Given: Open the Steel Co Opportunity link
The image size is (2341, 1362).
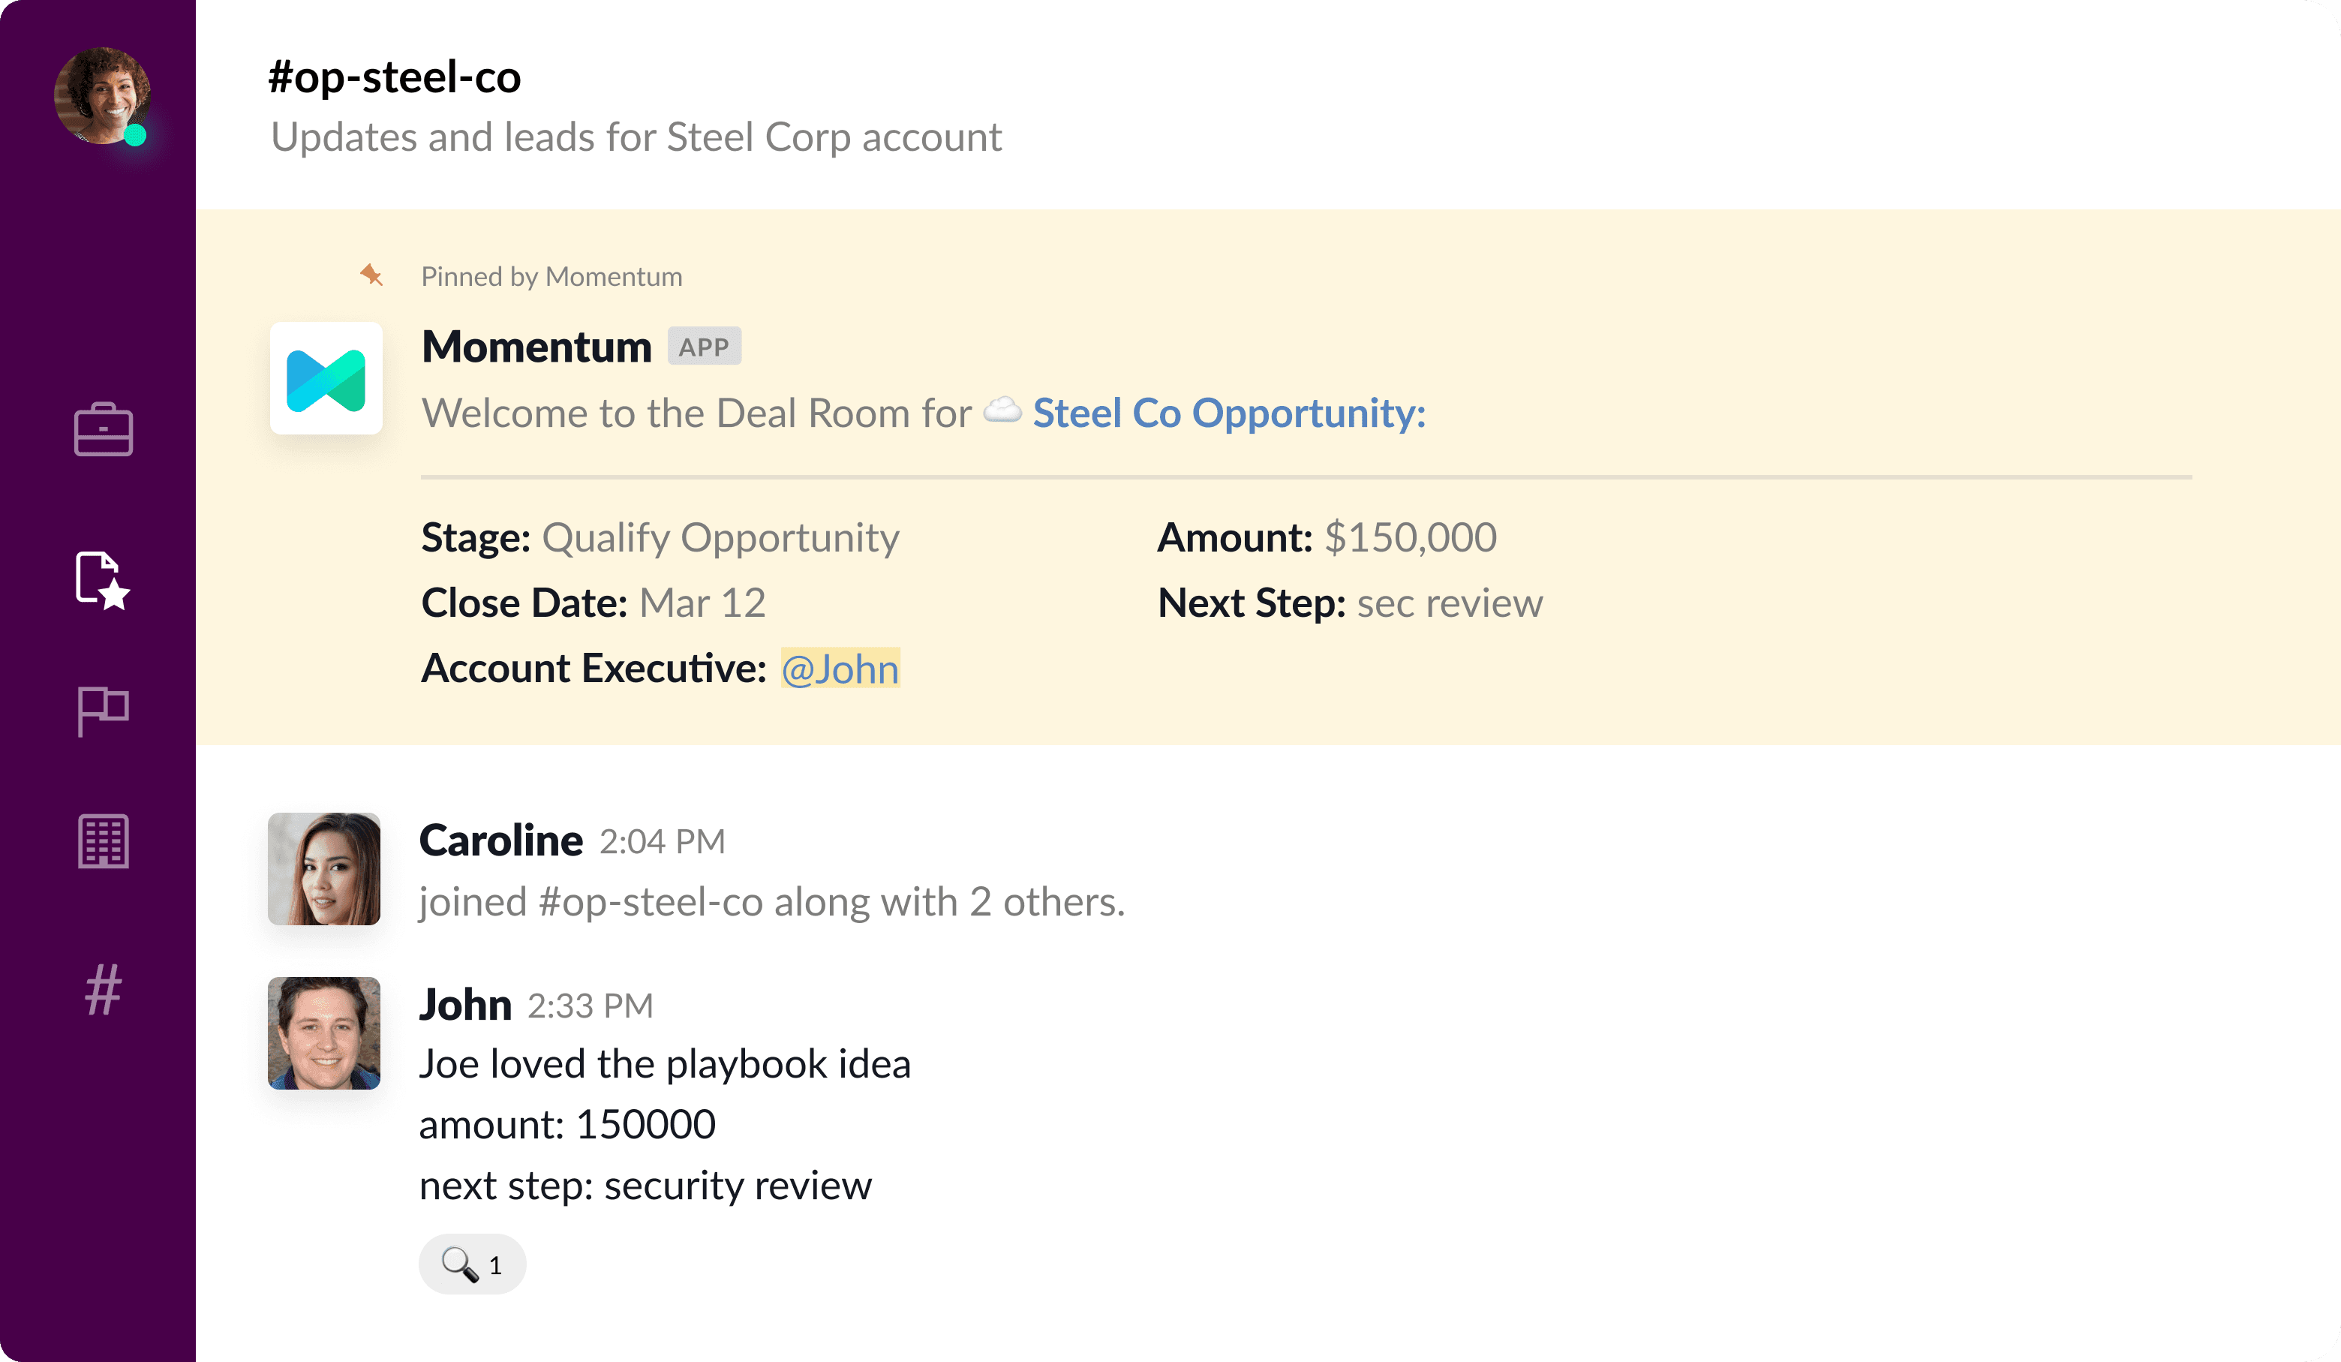Looking at the screenshot, I should click(x=1229, y=413).
